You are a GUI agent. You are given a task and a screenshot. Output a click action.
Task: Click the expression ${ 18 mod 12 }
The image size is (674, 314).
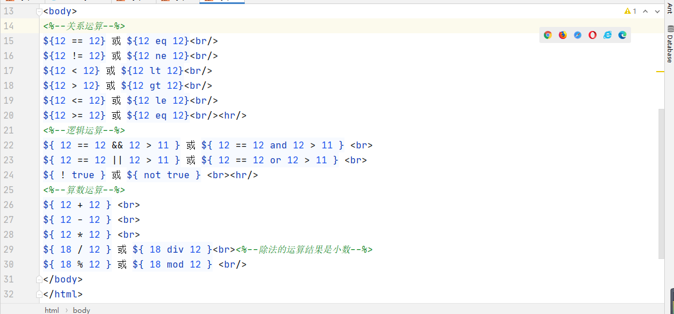[173, 265]
